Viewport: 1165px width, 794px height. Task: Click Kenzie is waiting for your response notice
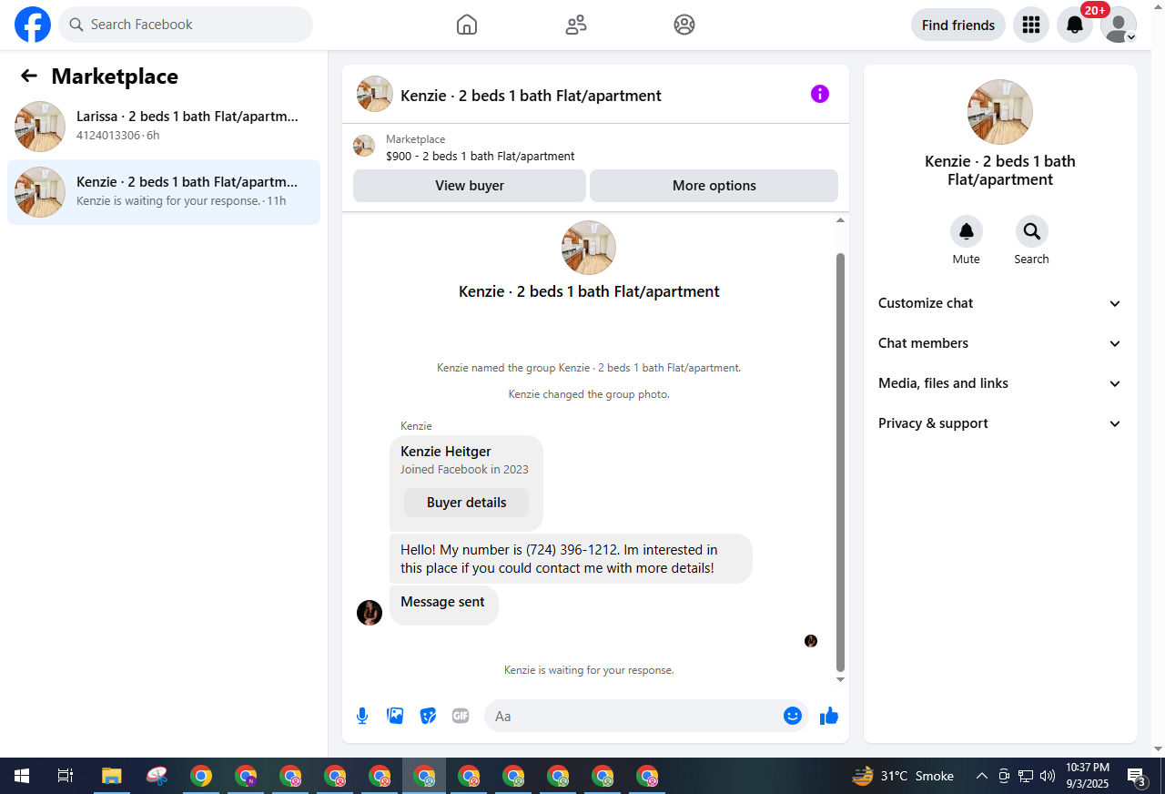589,670
